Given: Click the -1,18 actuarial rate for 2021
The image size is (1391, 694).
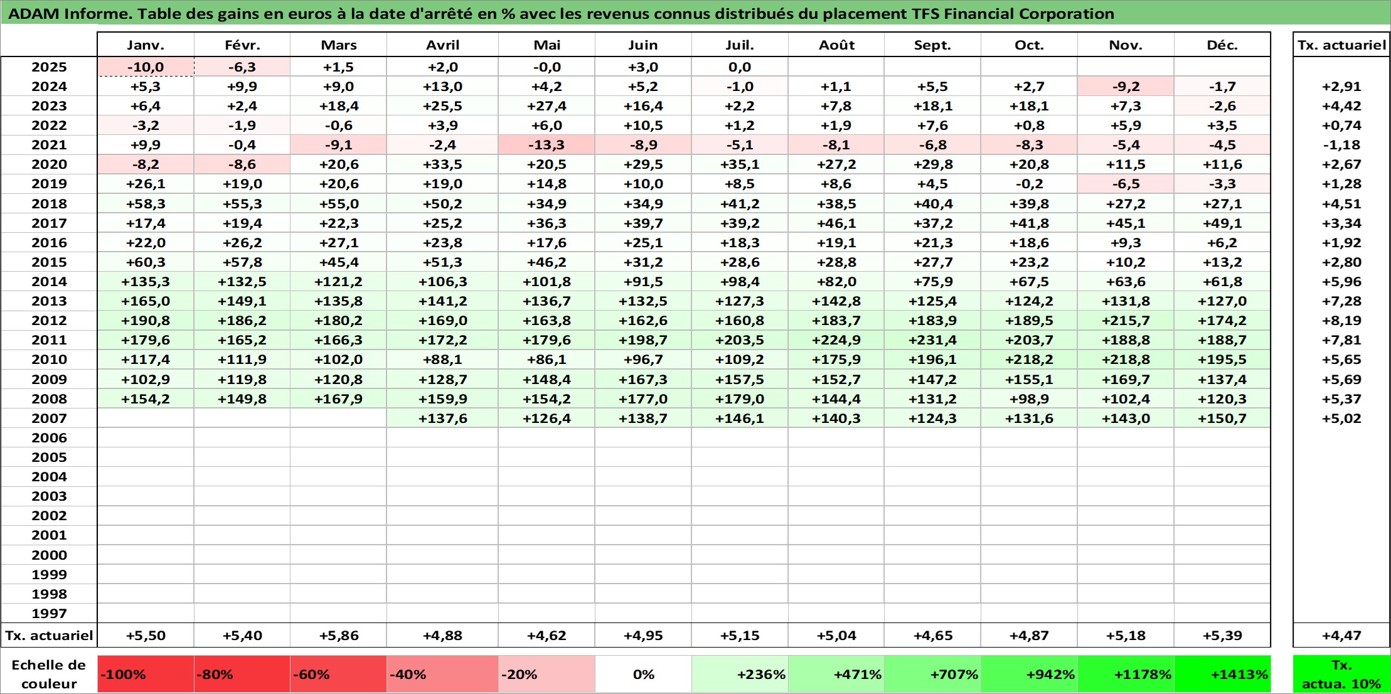Looking at the screenshot, I should tap(1341, 145).
